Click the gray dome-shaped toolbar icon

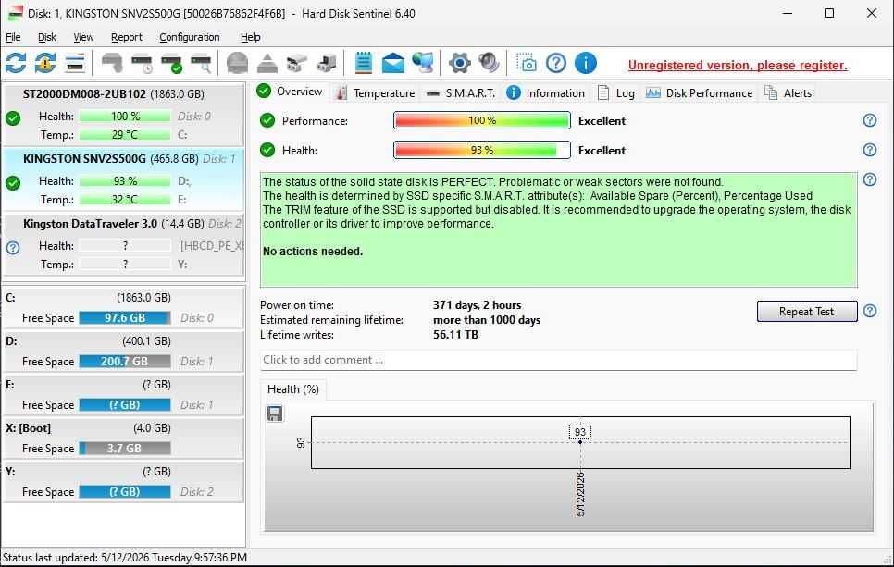click(x=237, y=63)
